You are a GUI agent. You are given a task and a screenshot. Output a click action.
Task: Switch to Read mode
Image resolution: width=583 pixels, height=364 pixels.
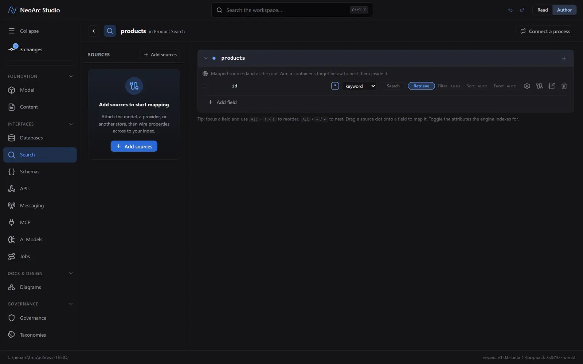[543, 10]
